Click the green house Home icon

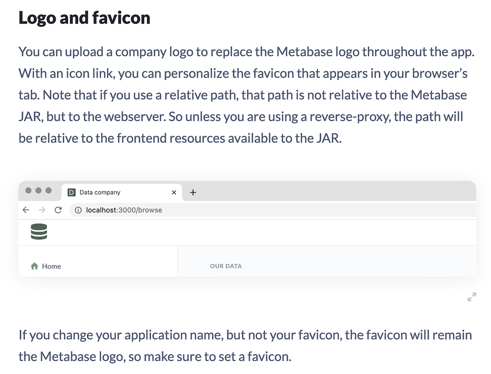[x=35, y=266]
